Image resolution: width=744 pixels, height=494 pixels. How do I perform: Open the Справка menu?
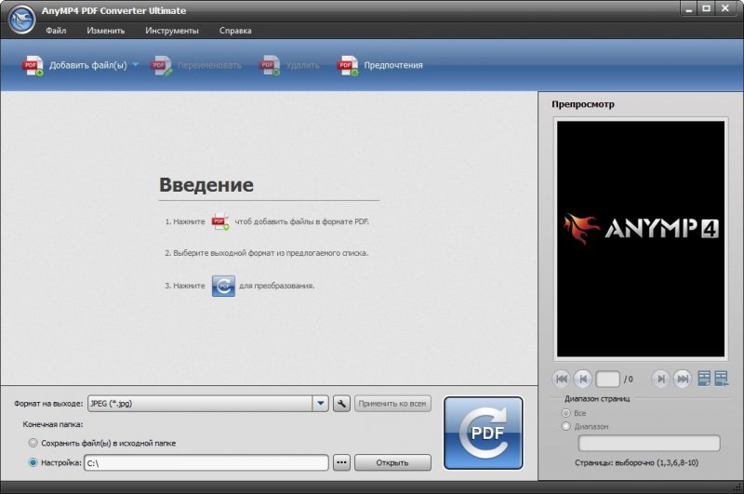pyautogui.click(x=235, y=31)
